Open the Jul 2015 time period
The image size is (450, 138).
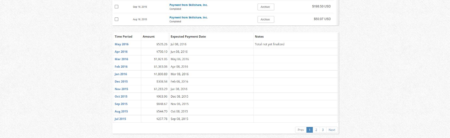tap(120, 119)
